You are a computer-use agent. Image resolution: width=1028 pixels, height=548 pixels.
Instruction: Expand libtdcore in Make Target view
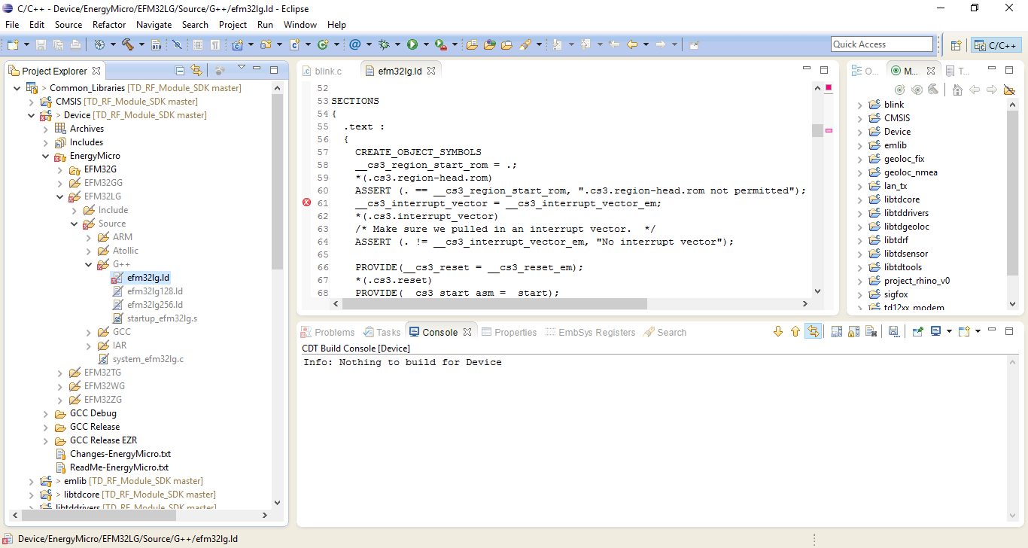pyautogui.click(x=860, y=200)
